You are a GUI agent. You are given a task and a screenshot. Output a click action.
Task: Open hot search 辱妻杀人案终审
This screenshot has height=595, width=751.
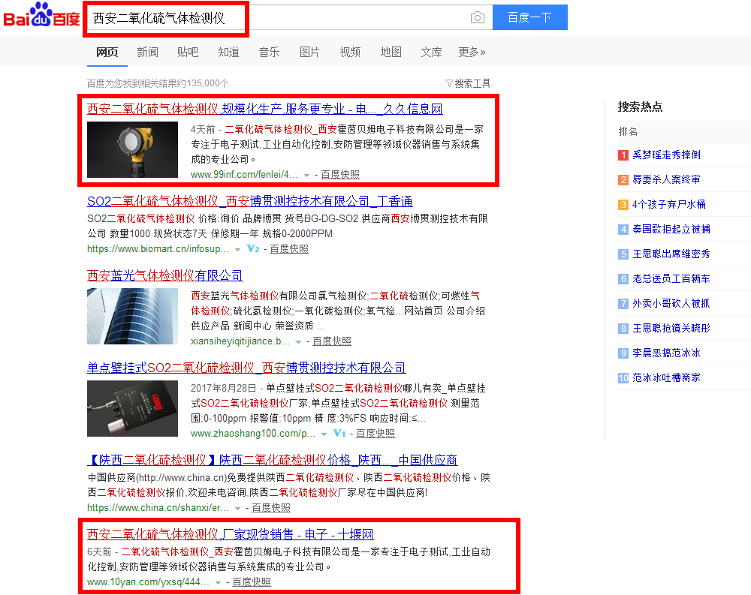(666, 179)
